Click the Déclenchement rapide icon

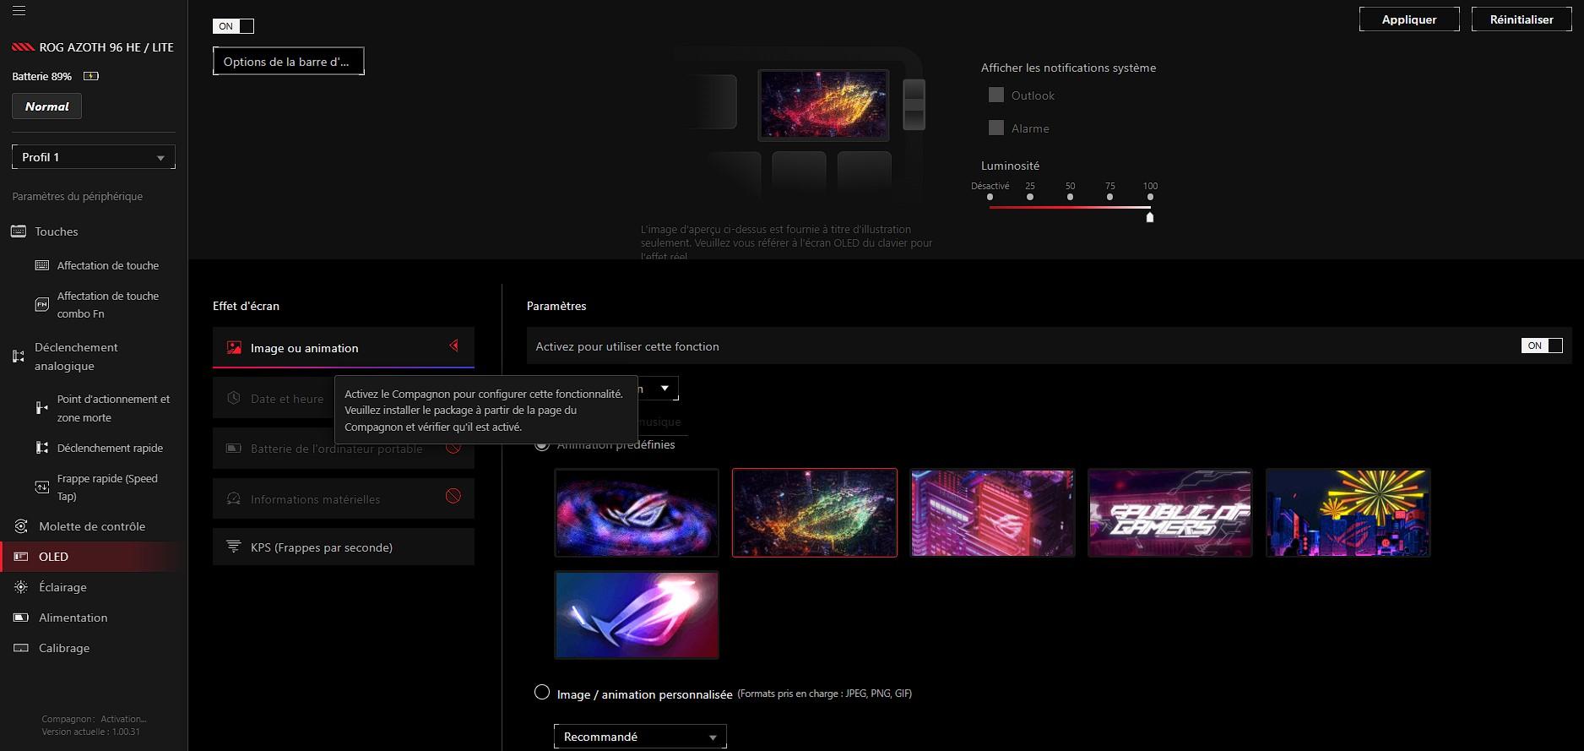(41, 448)
